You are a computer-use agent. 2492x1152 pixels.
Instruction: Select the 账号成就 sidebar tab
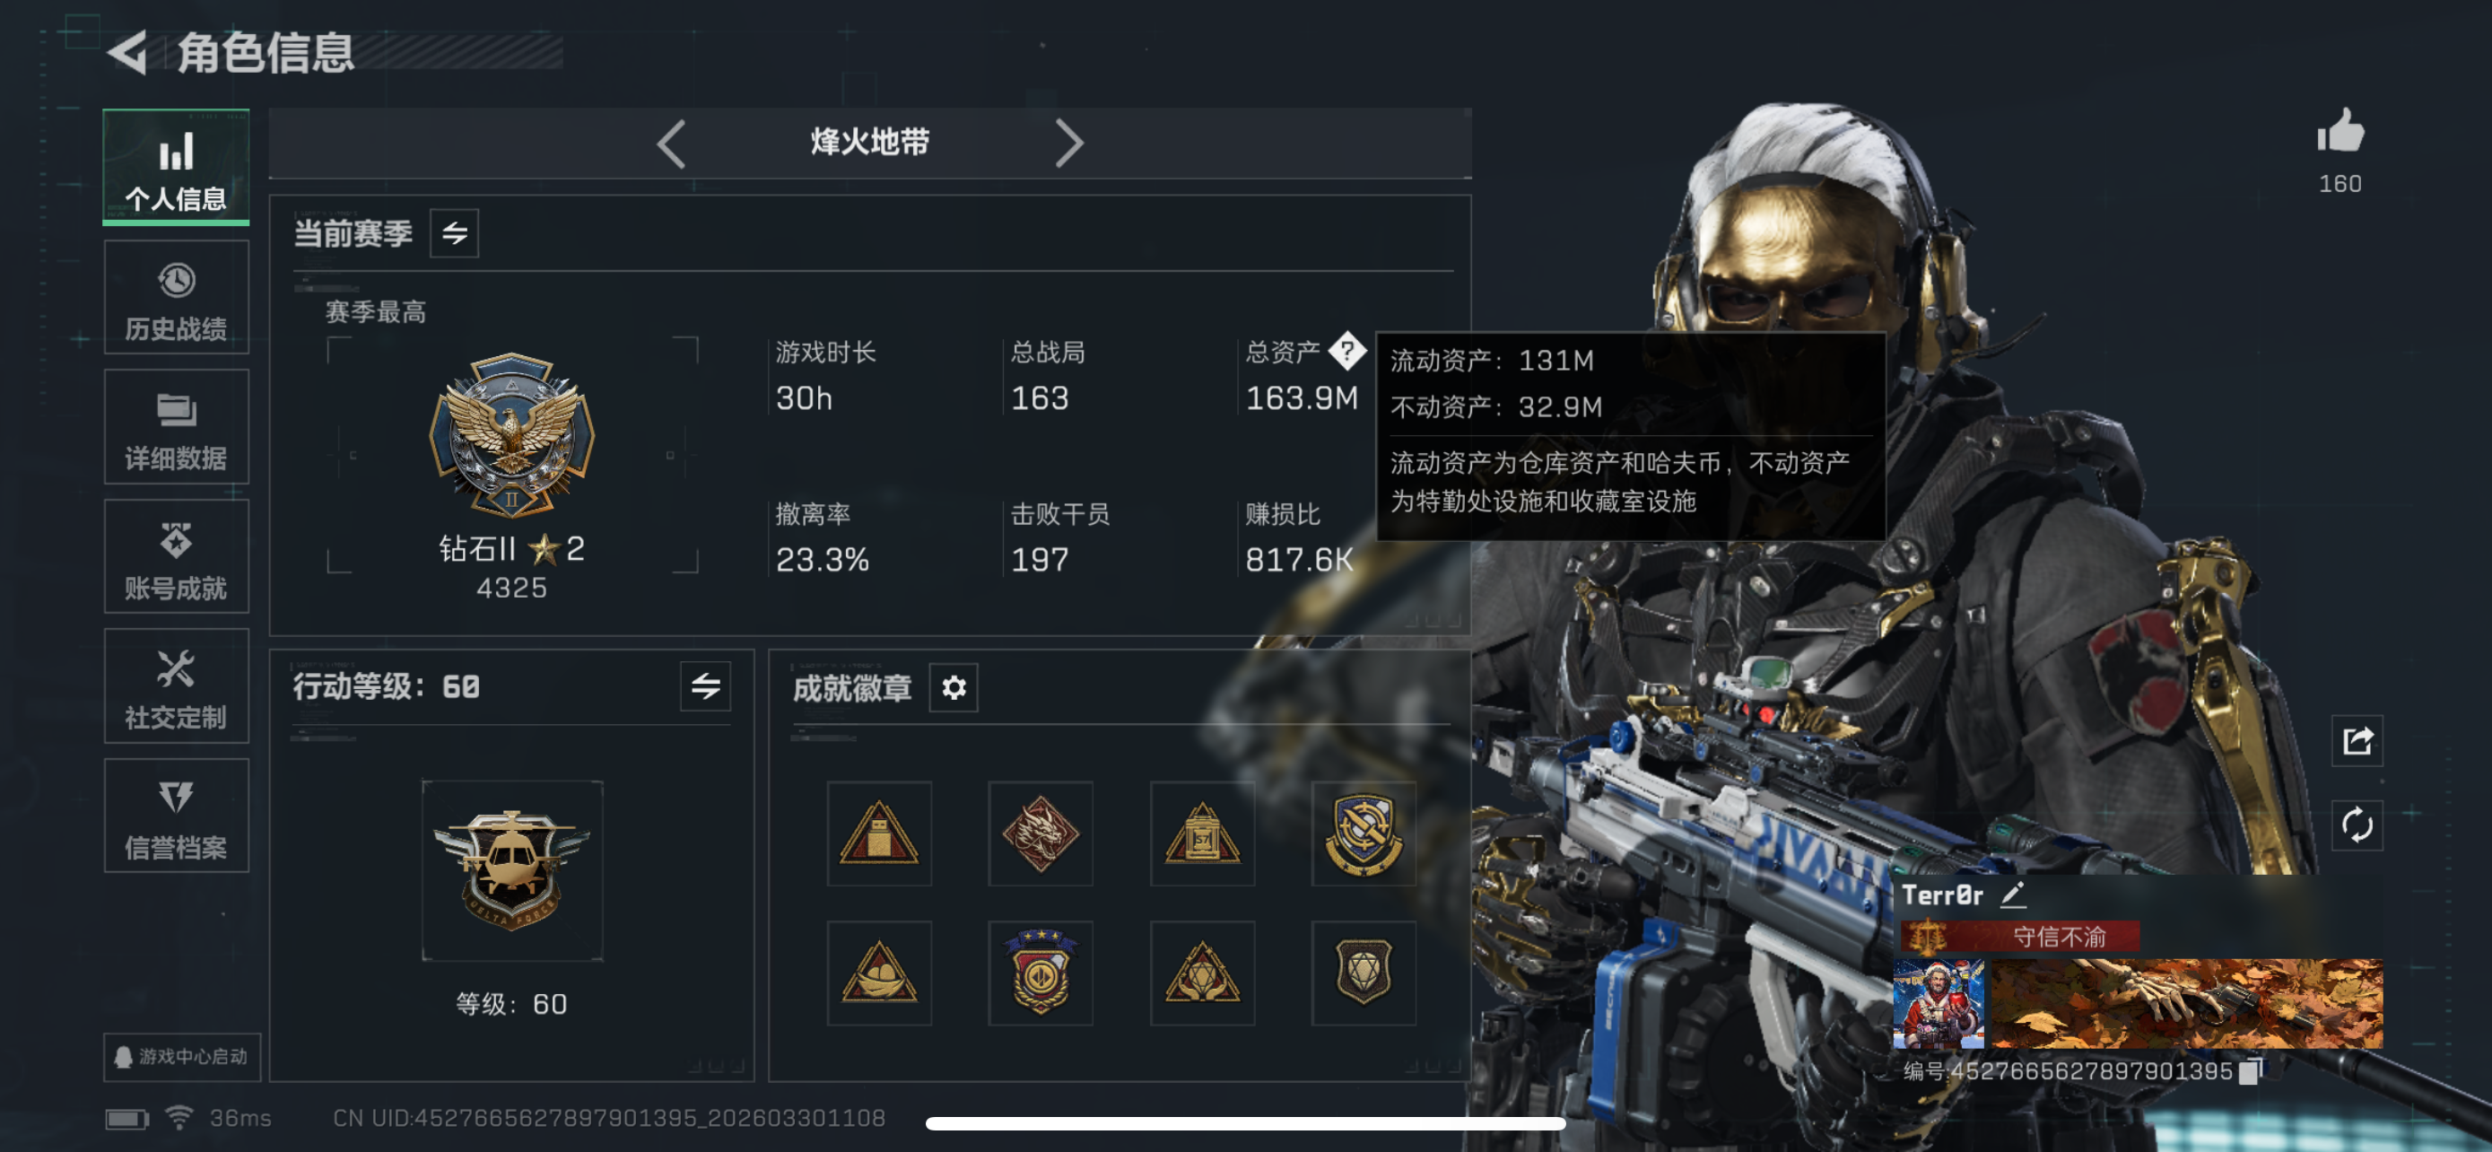point(176,556)
